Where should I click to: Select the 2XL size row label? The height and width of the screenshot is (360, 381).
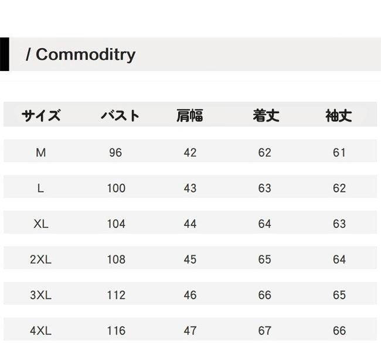click(x=40, y=259)
